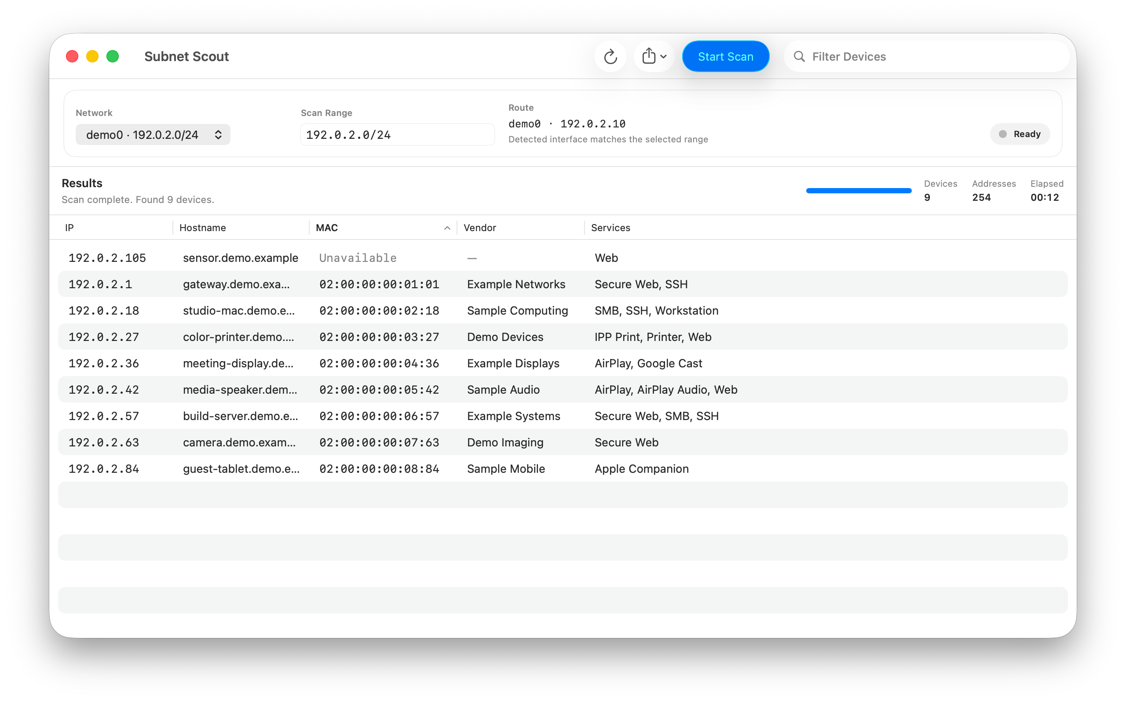The image size is (1126, 703).
Task: Sort by the Hostname column header
Action: pos(203,228)
